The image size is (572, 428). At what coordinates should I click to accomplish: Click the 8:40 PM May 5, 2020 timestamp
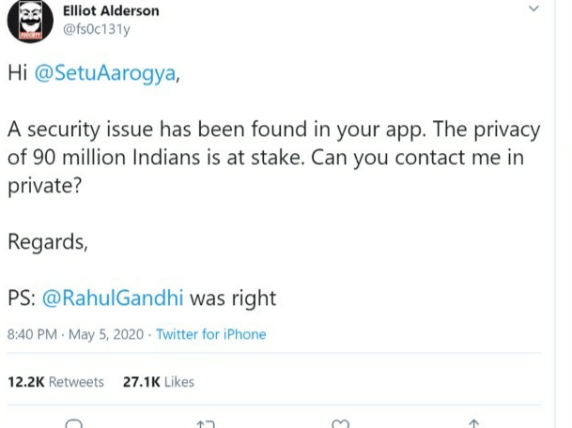pos(76,335)
